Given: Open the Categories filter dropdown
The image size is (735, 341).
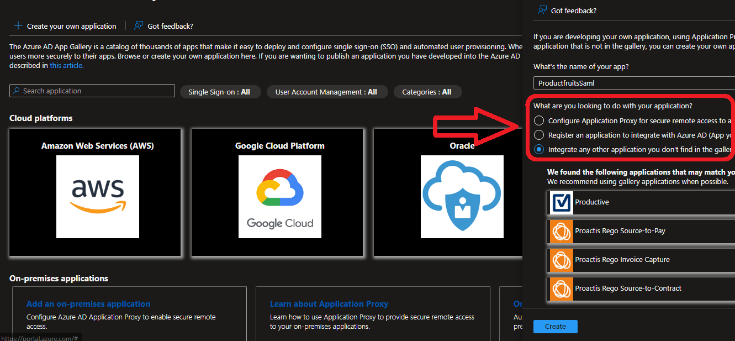Looking at the screenshot, I should [427, 91].
